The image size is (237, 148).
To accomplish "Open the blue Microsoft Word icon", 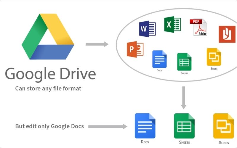I will (x=147, y=29).
